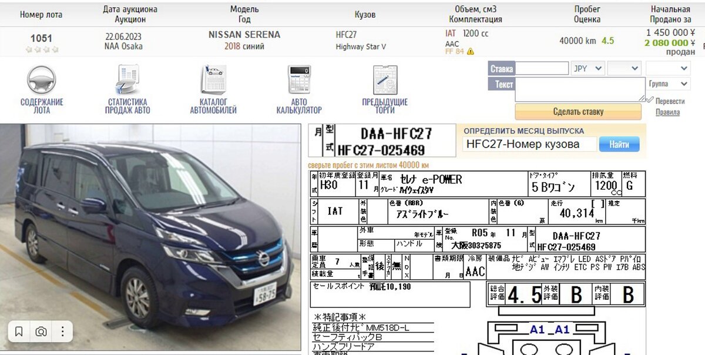Screen dimensions: 705x355
Task: Click the Каталог автомобилей label
Action: tap(213, 106)
